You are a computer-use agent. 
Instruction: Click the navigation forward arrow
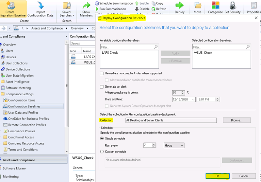3,28
